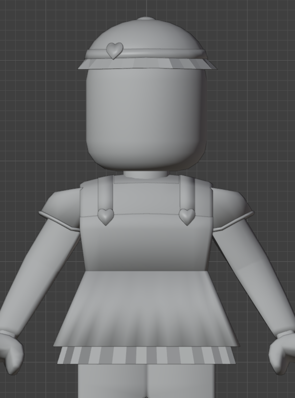Select the hat's striped visor brim
Viewport: 295px width, 398px height.
[x=147, y=64]
